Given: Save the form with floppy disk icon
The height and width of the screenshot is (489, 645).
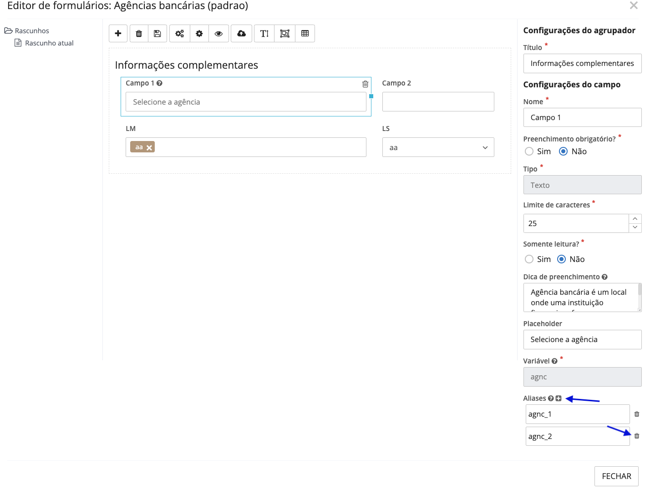Looking at the screenshot, I should 157,33.
